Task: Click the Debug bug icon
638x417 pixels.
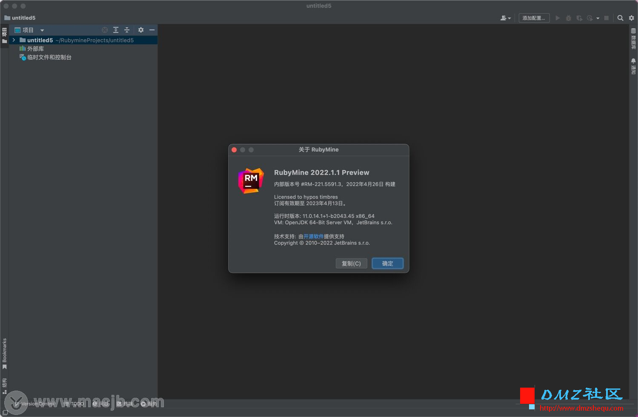Action: (x=568, y=18)
